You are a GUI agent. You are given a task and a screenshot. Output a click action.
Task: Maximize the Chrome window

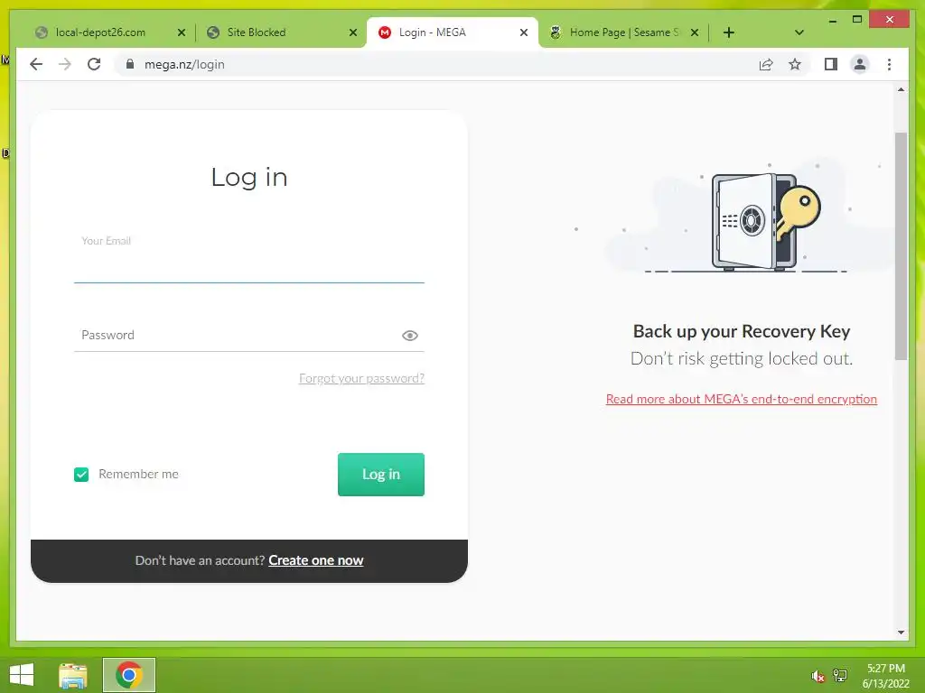click(x=857, y=20)
